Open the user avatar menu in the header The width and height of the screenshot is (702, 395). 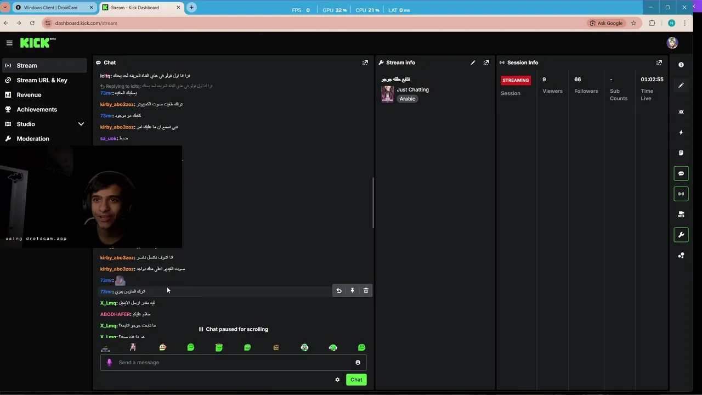point(672,43)
